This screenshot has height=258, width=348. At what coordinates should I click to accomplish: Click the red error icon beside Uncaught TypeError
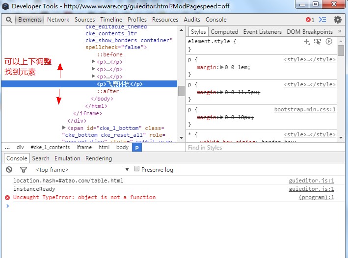coord(7,198)
